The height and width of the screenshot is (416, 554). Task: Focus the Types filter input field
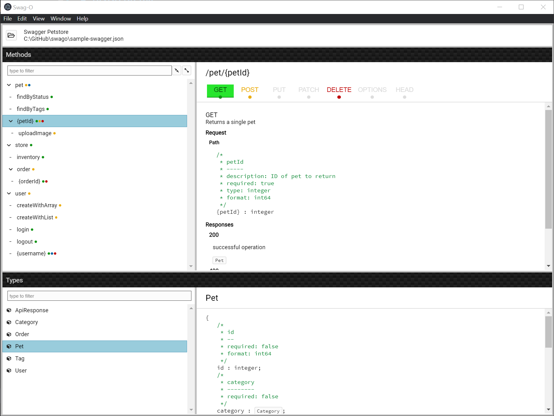coord(99,296)
